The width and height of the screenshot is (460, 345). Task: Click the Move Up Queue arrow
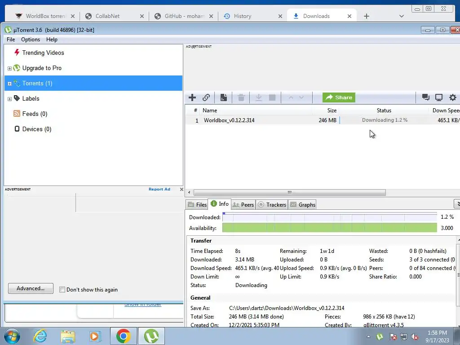coord(291,97)
